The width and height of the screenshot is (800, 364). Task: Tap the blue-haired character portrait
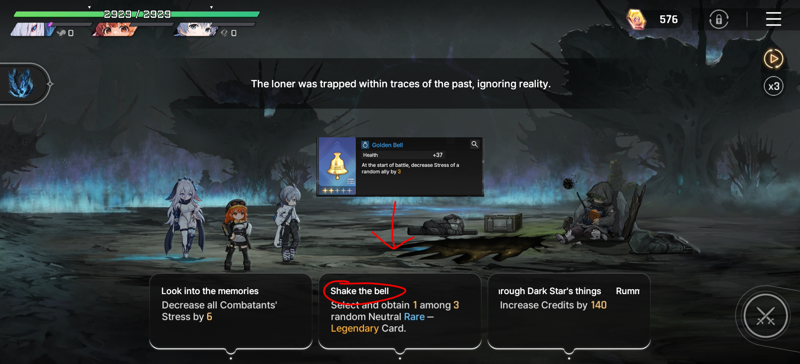point(196,30)
